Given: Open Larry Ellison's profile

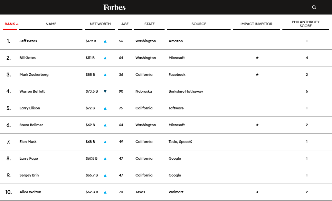Looking at the screenshot, I should [30, 108].
